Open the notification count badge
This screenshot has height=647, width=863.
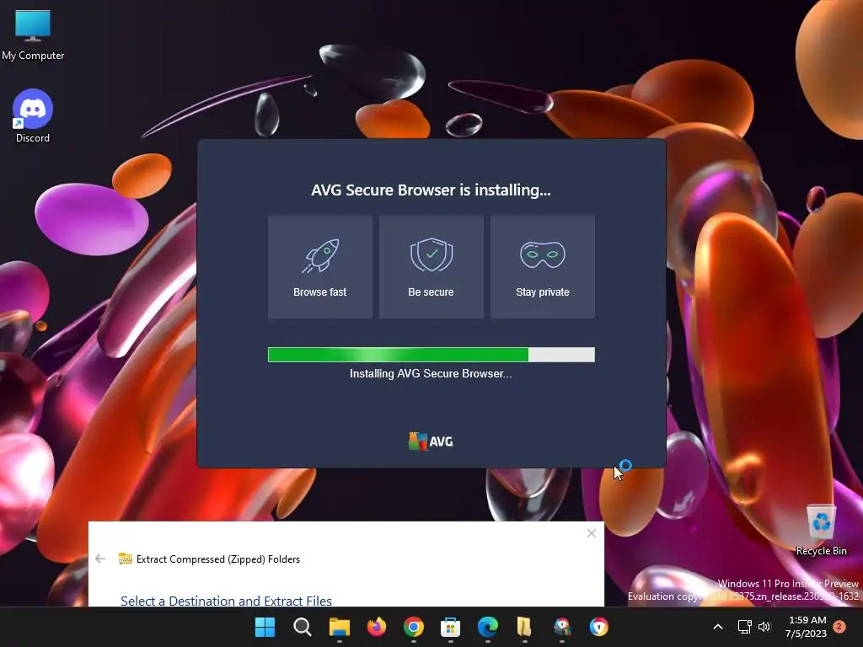pyautogui.click(x=839, y=627)
